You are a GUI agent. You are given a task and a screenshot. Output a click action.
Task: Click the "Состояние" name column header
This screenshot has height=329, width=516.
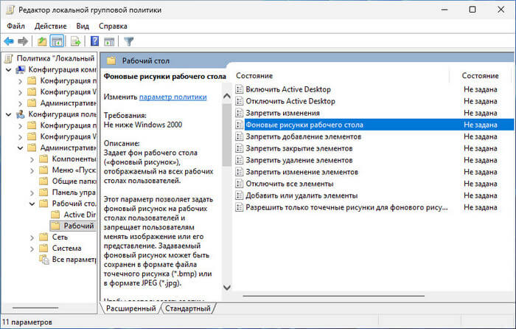pyautogui.click(x=254, y=76)
